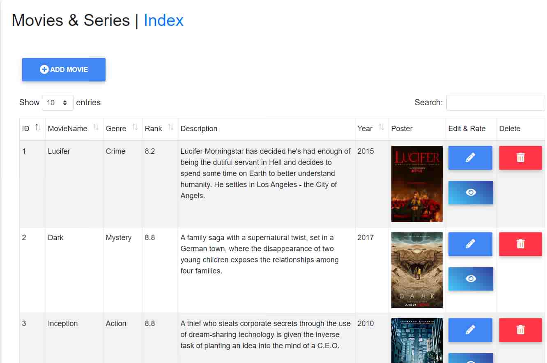The height and width of the screenshot is (363, 547).
Task: Open the eye view button for Lucifer
Action: (x=470, y=192)
